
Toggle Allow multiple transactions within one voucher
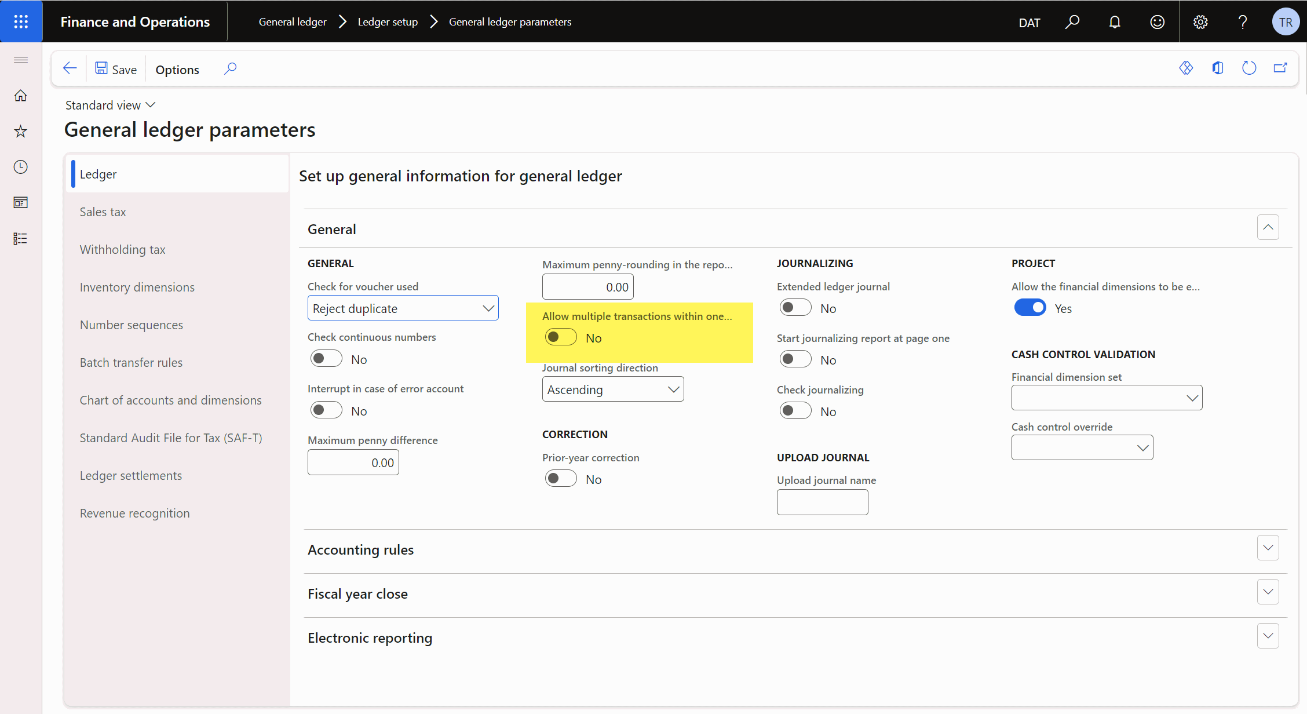561,337
